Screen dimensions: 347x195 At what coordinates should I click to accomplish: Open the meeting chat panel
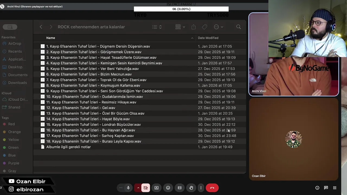point(326,188)
